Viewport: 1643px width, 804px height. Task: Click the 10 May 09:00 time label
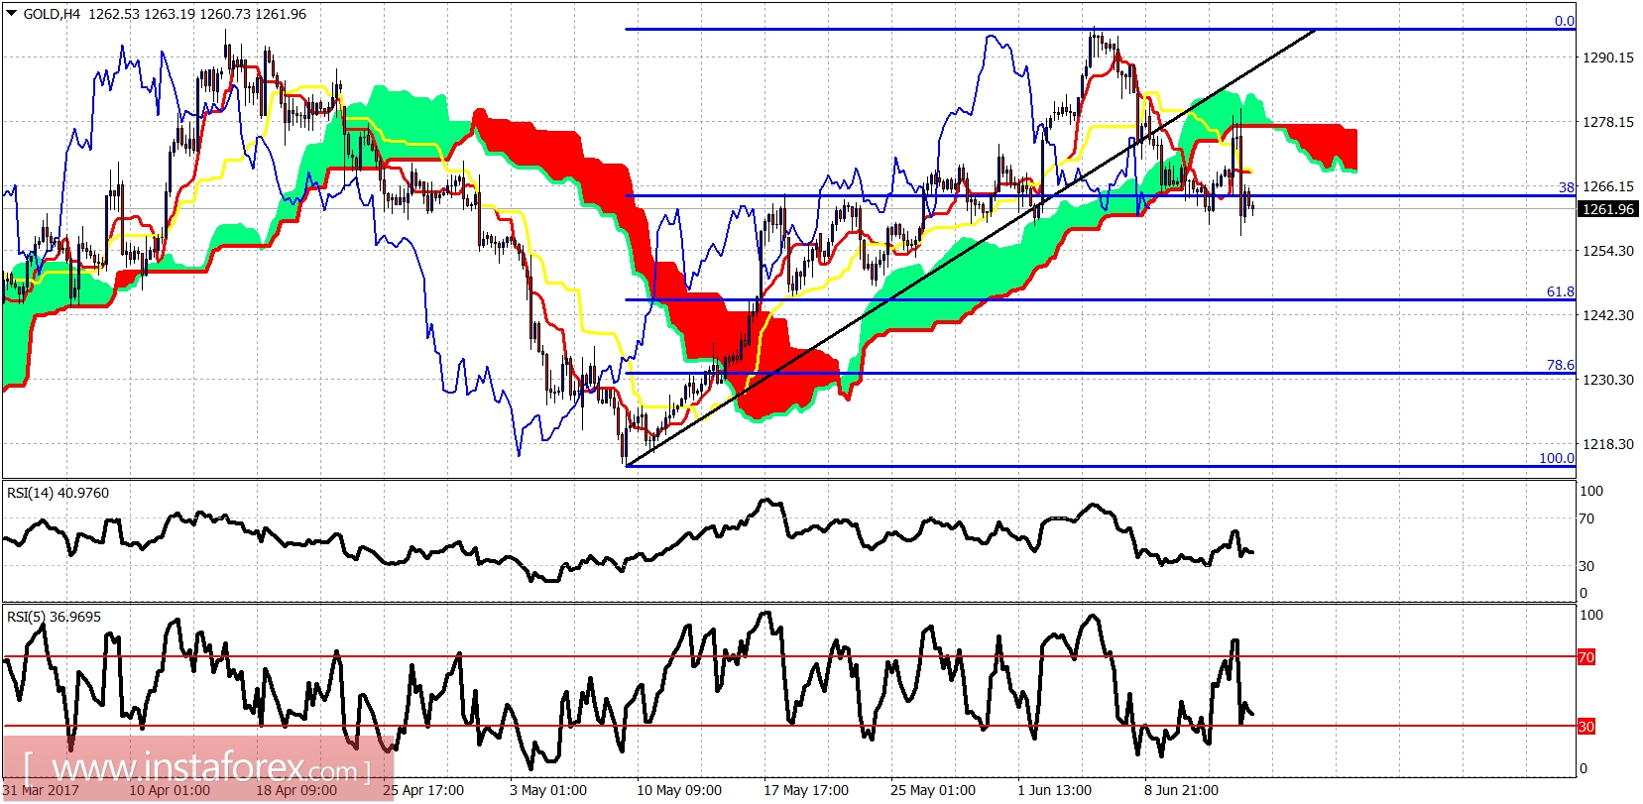click(679, 790)
